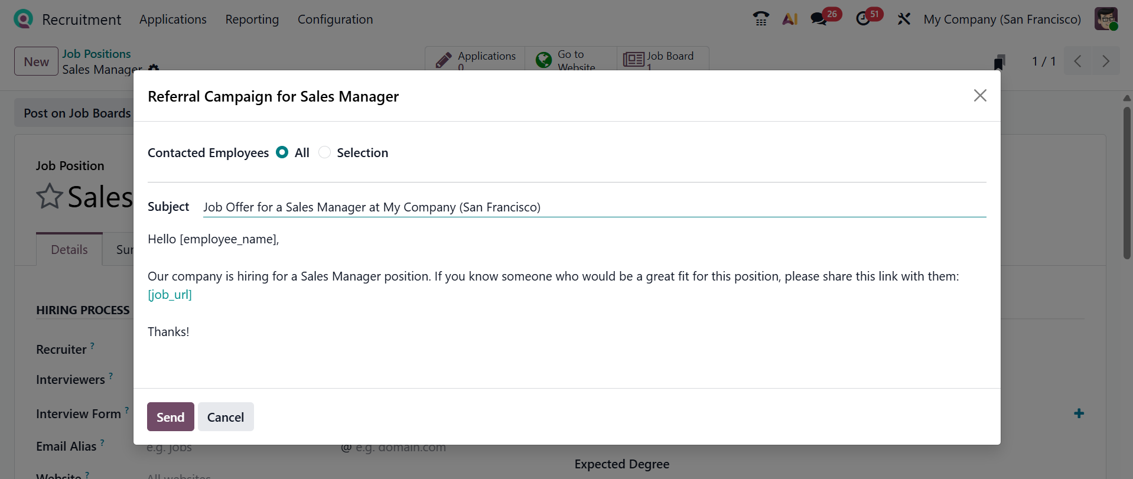Open the chat messages icon with 26 badge

[819, 19]
